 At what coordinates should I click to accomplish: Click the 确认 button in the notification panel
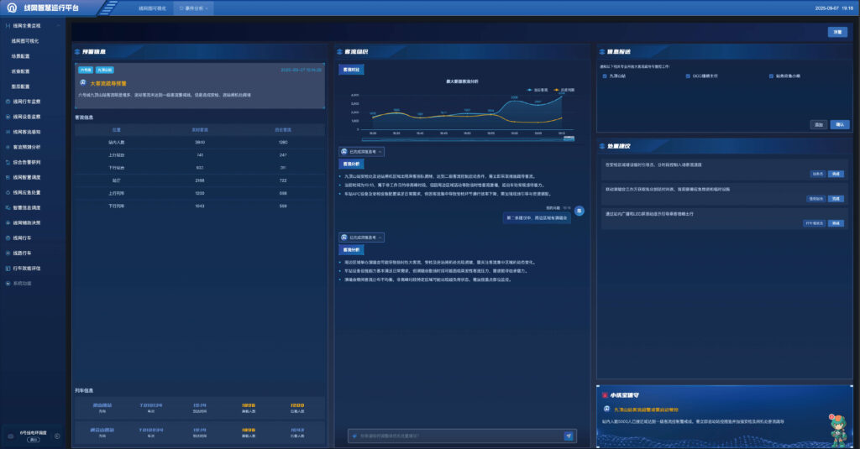tap(838, 124)
